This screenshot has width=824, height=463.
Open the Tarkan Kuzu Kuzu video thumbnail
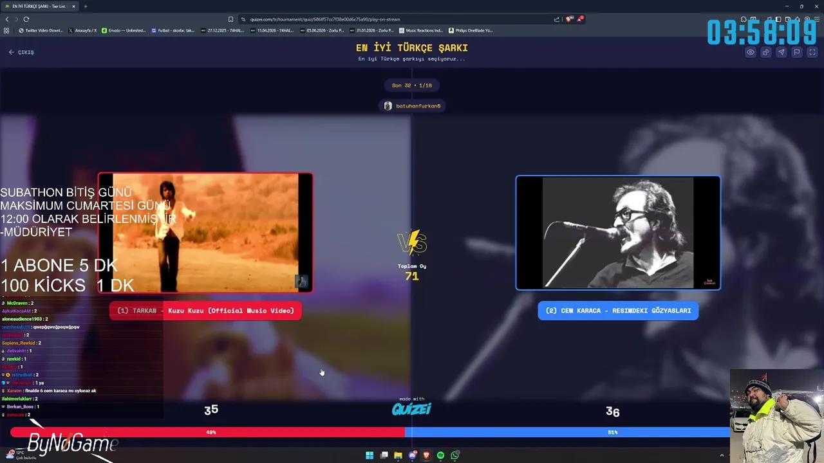[x=205, y=233]
